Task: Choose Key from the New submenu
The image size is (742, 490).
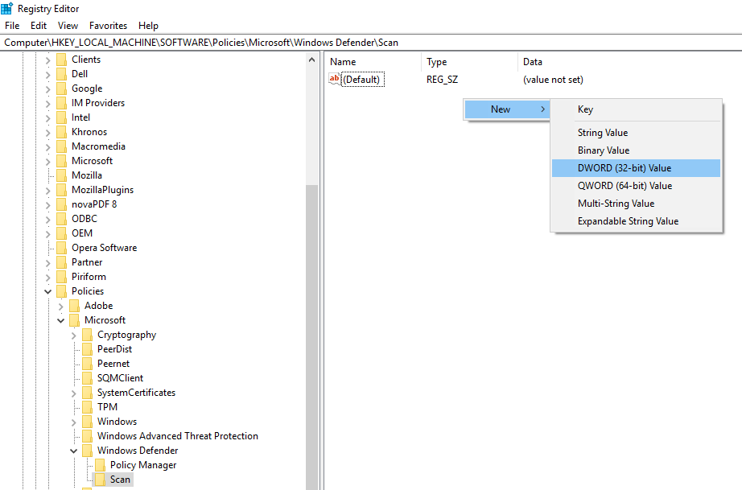Action: [x=585, y=109]
